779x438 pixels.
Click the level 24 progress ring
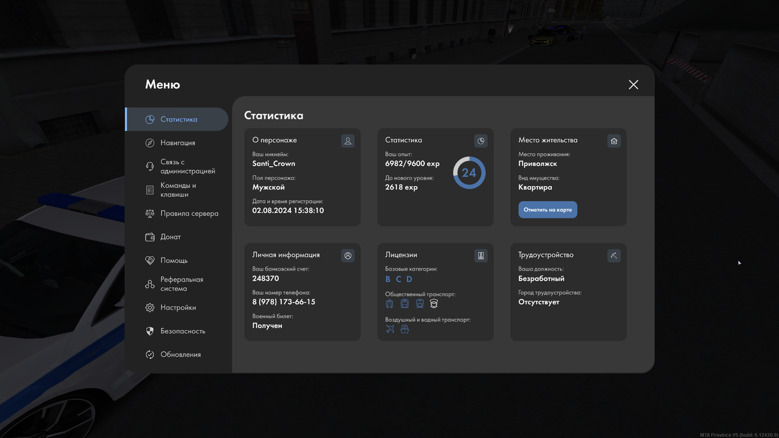pyautogui.click(x=469, y=173)
